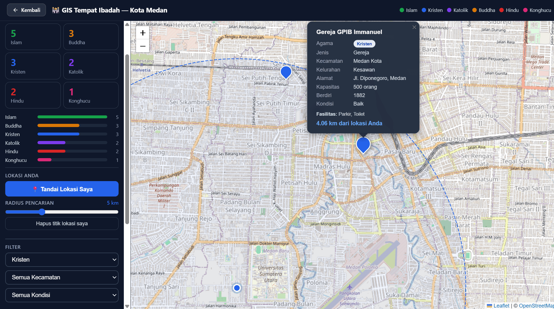Adjust the radius pencarian slider handle
Image resolution: width=554 pixels, height=309 pixels.
click(x=42, y=212)
